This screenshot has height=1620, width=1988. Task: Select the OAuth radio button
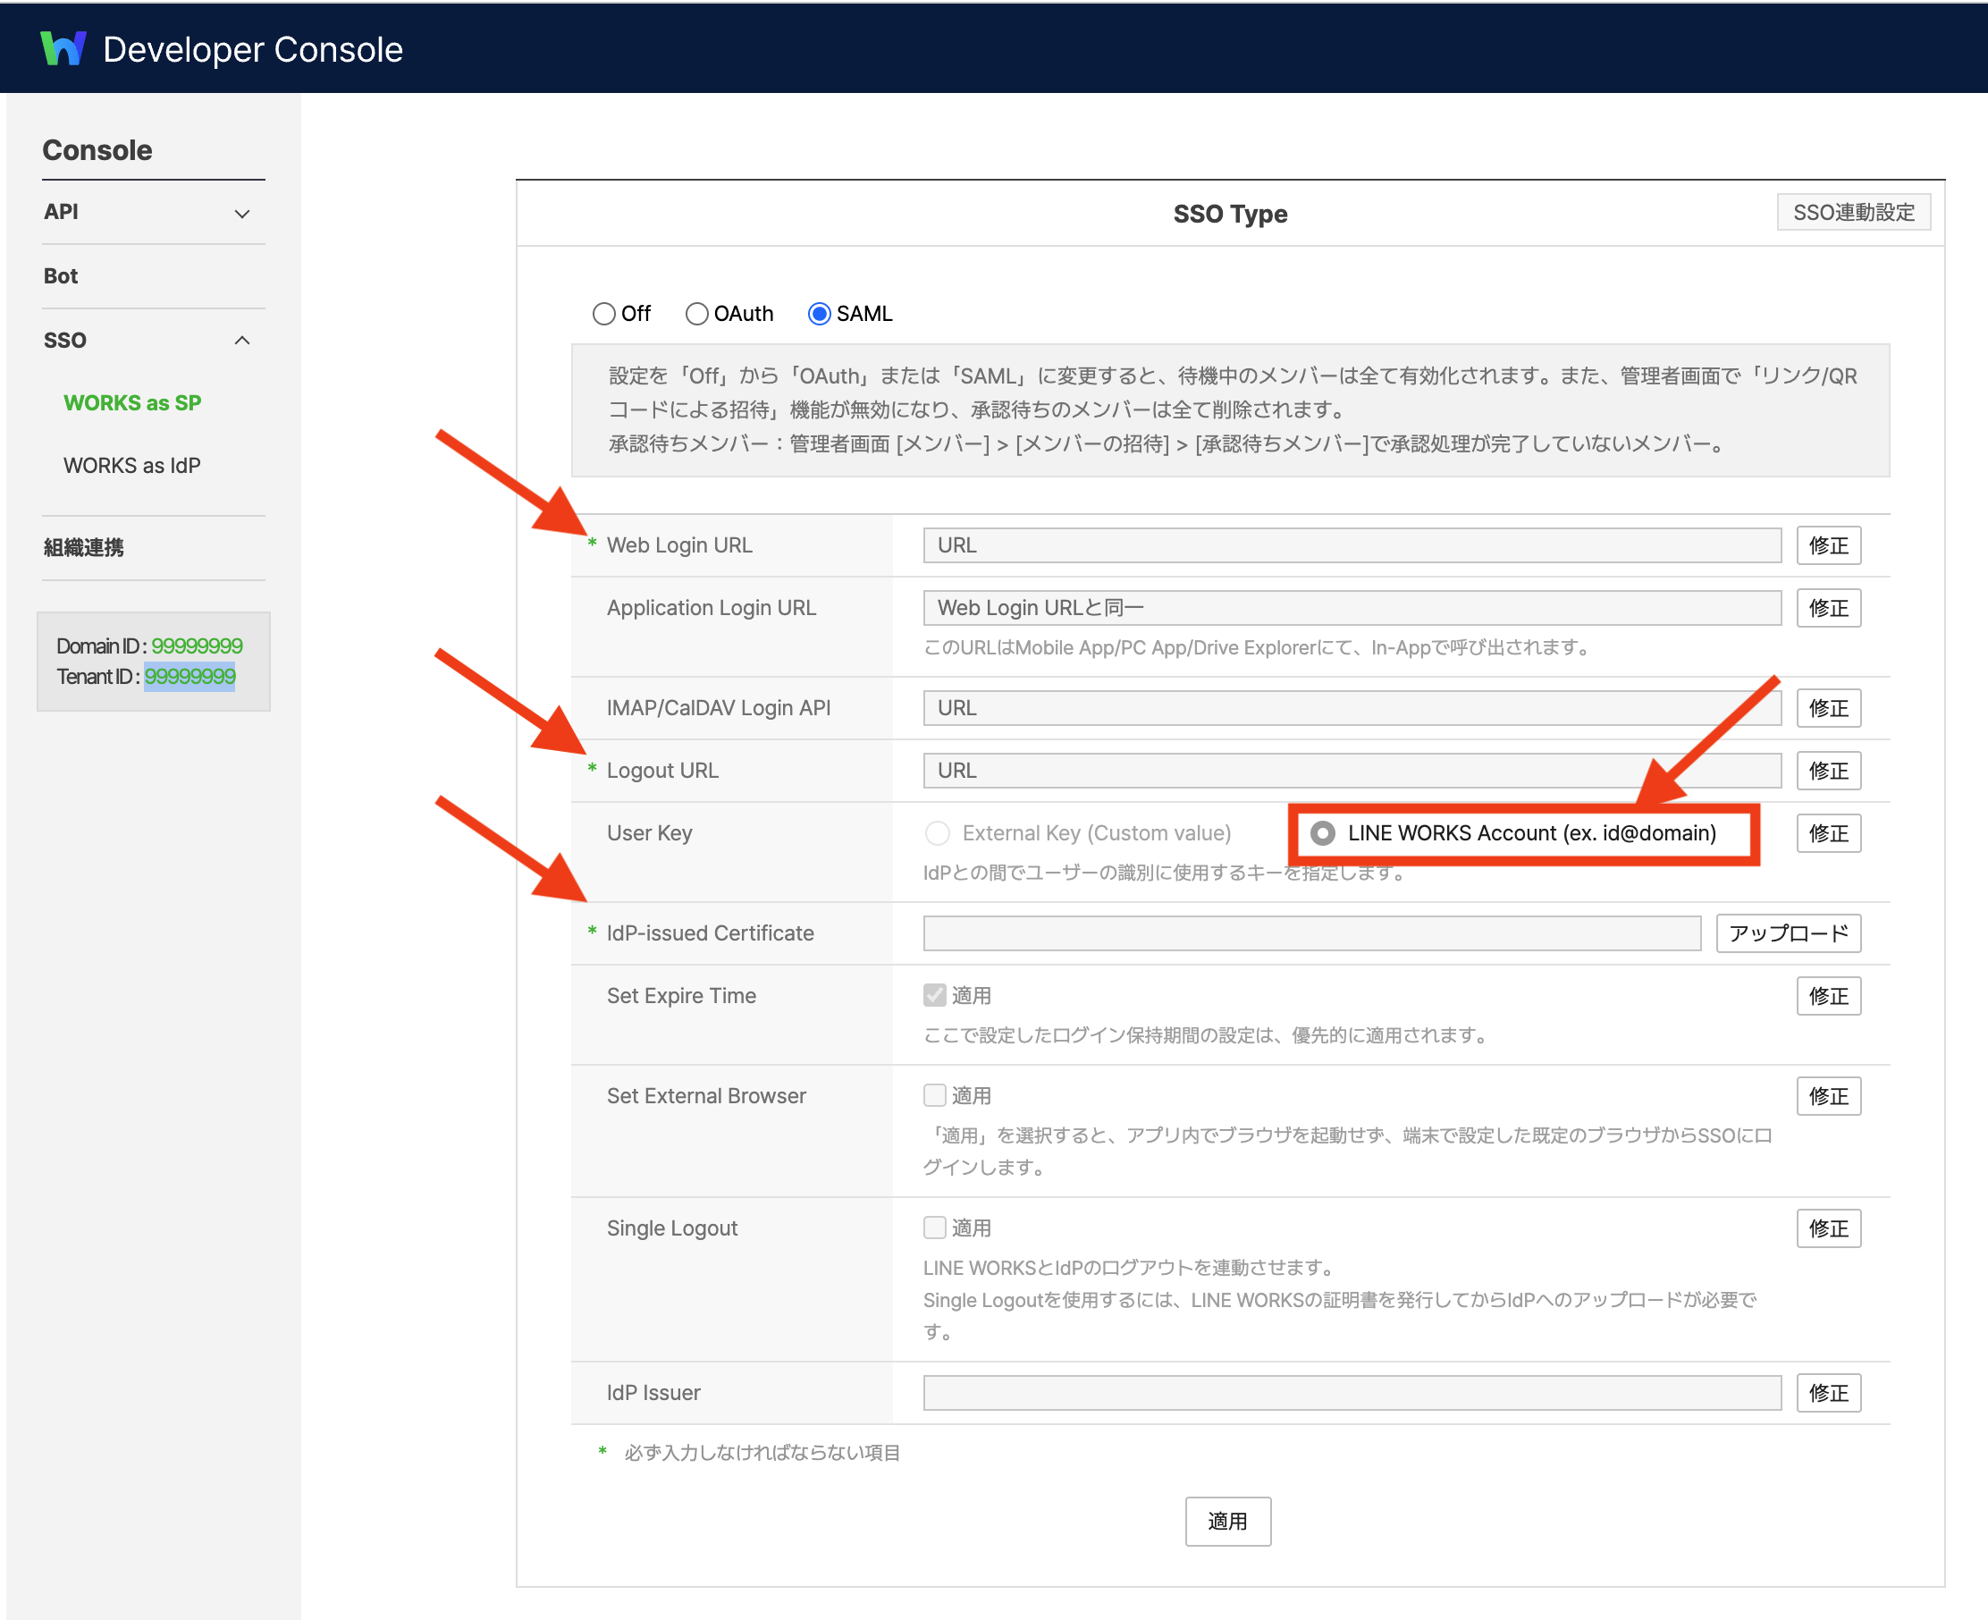697,314
